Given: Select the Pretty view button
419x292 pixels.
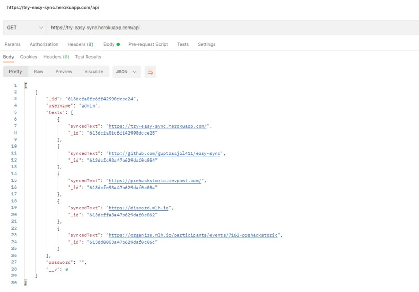Looking at the screenshot, I should coord(16,72).
